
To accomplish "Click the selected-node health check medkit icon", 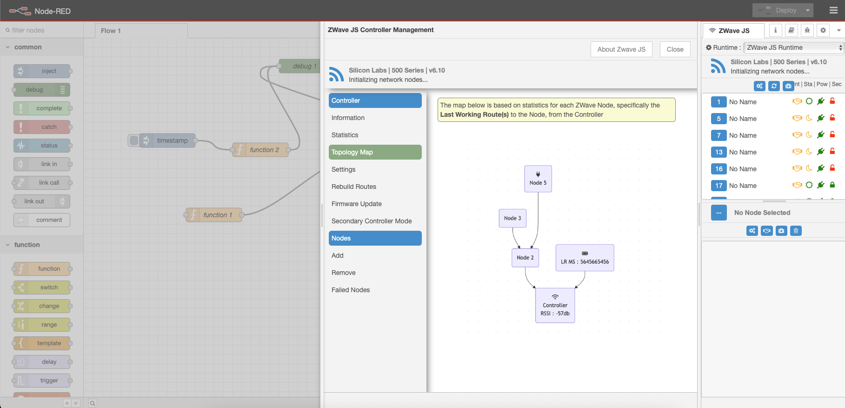I will (781, 231).
